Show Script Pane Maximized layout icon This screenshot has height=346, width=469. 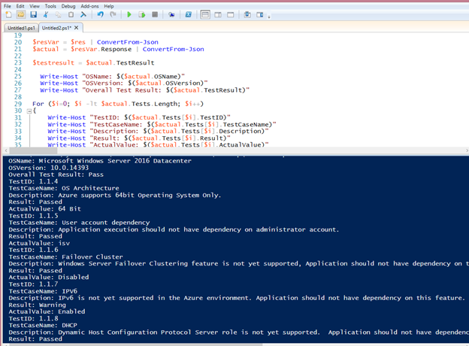click(230, 14)
